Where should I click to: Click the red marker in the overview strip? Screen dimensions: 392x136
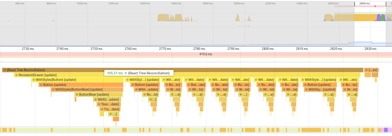pyautogui.click(x=375, y=6)
